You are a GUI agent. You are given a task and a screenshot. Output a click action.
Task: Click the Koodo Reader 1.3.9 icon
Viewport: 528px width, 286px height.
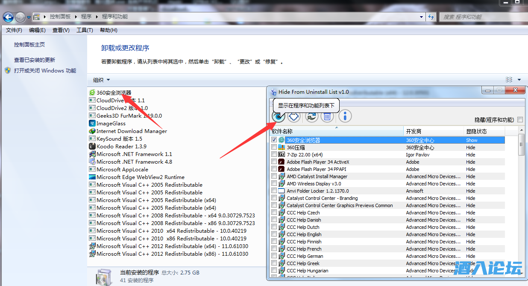click(x=92, y=146)
